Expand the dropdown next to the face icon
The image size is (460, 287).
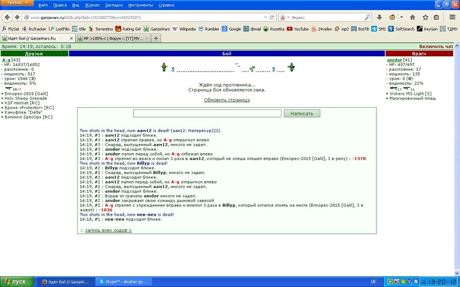point(402,17)
